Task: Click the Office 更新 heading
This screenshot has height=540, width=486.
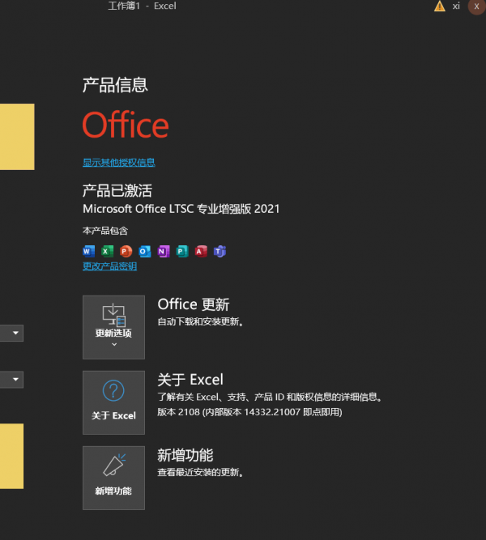Action: pos(194,304)
